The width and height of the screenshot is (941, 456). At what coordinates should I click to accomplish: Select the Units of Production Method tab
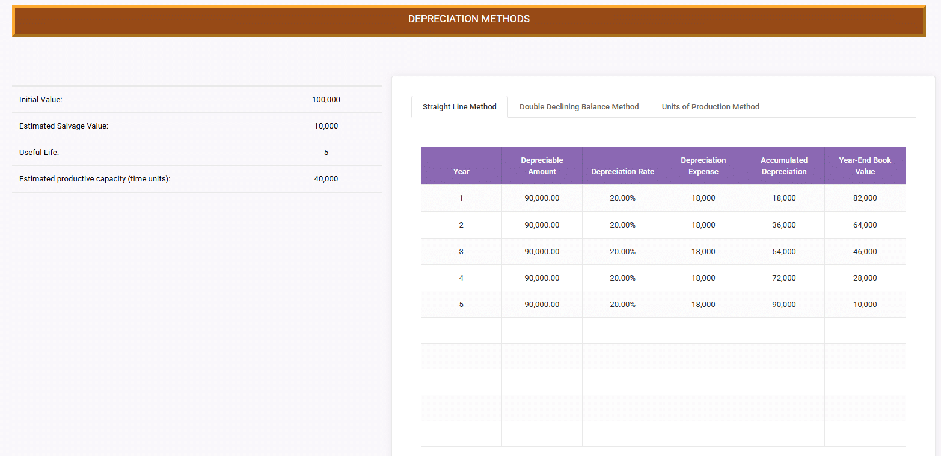[x=710, y=107]
